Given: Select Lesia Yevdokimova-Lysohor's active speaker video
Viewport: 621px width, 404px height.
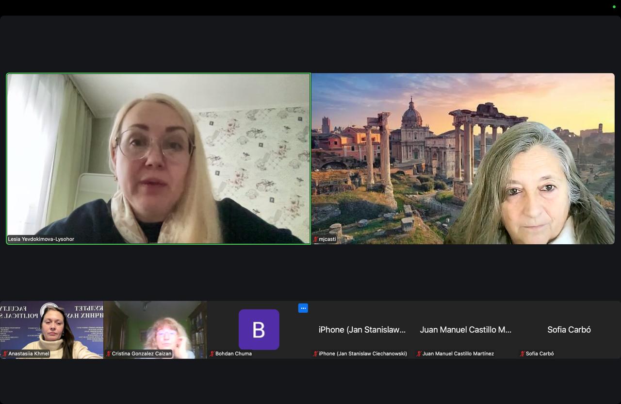Looking at the screenshot, I should click(158, 158).
